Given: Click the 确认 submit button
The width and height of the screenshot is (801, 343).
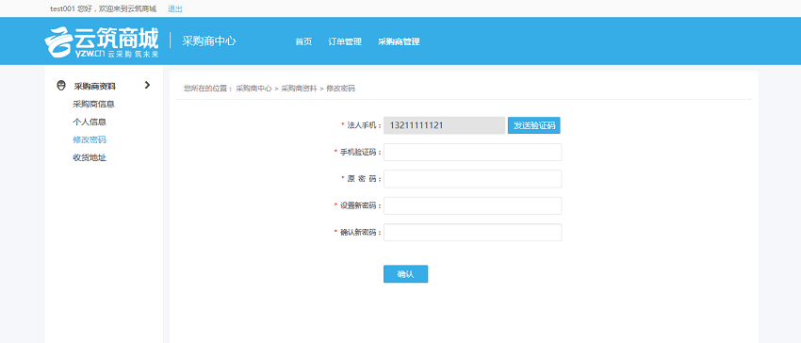Looking at the screenshot, I should pyautogui.click(x=405, y=274).
